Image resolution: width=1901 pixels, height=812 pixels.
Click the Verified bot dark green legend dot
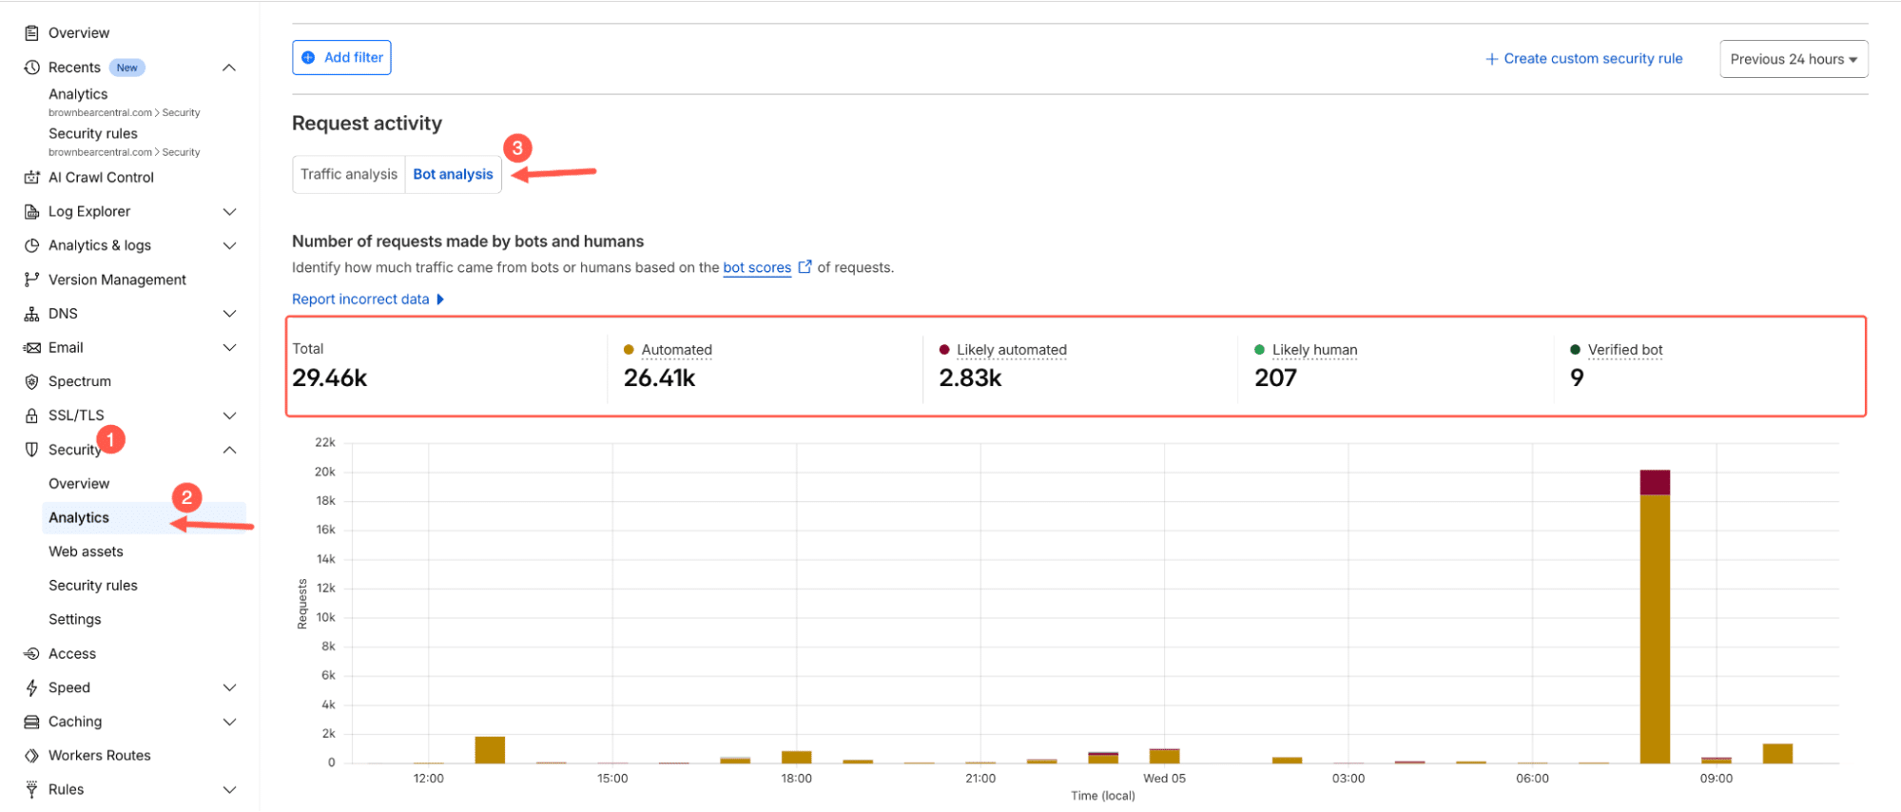[x=1575, y=350]
